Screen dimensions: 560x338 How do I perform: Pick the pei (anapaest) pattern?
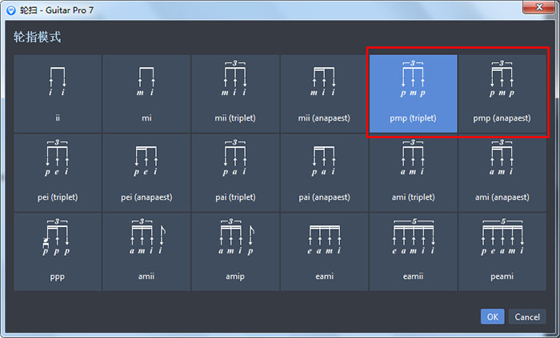pyautogui.click(x=146, y=172)
